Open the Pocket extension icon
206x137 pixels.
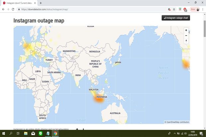(x=180, y=9)
